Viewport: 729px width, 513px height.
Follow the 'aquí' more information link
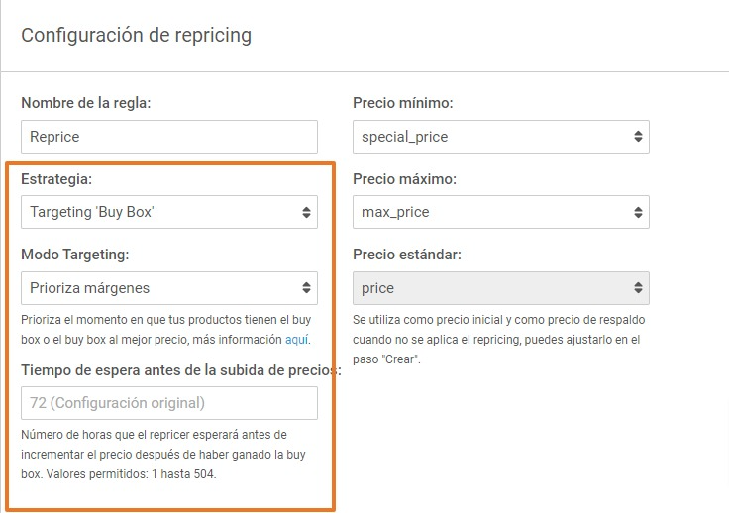pos(296,340)
